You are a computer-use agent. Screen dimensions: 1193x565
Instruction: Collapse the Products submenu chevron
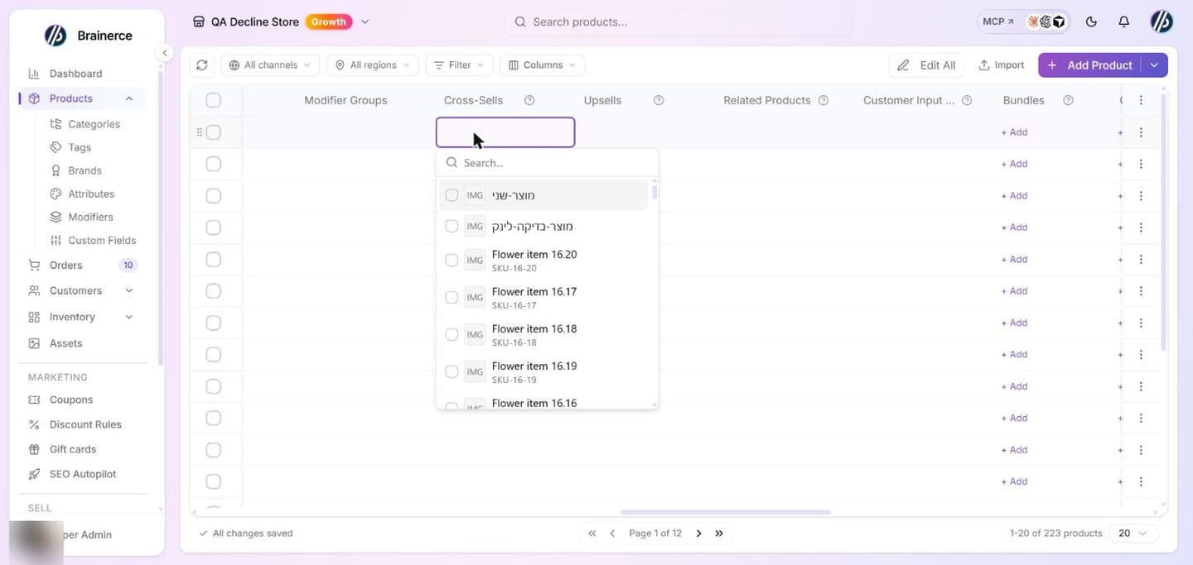(129, 98)
